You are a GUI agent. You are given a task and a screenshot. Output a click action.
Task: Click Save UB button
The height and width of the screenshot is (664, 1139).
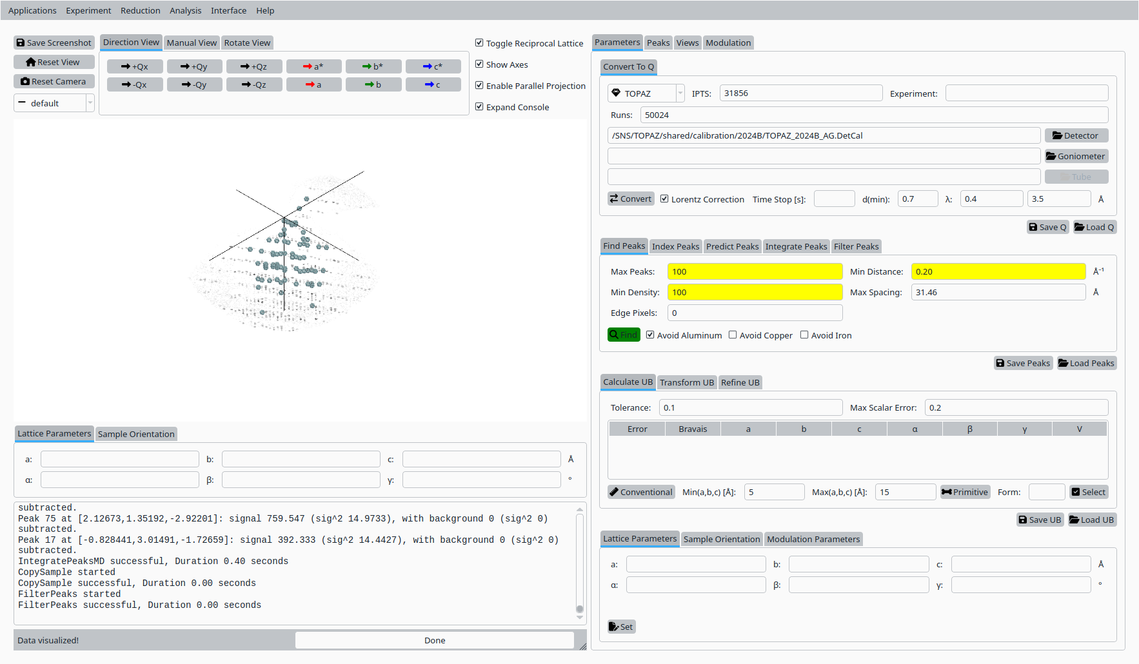pos(1040,520)
